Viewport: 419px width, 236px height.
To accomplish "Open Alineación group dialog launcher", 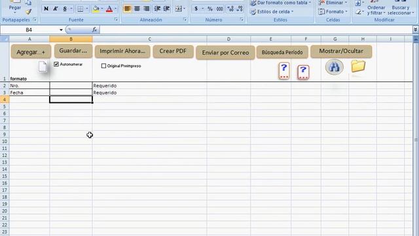I will [185, 20].
